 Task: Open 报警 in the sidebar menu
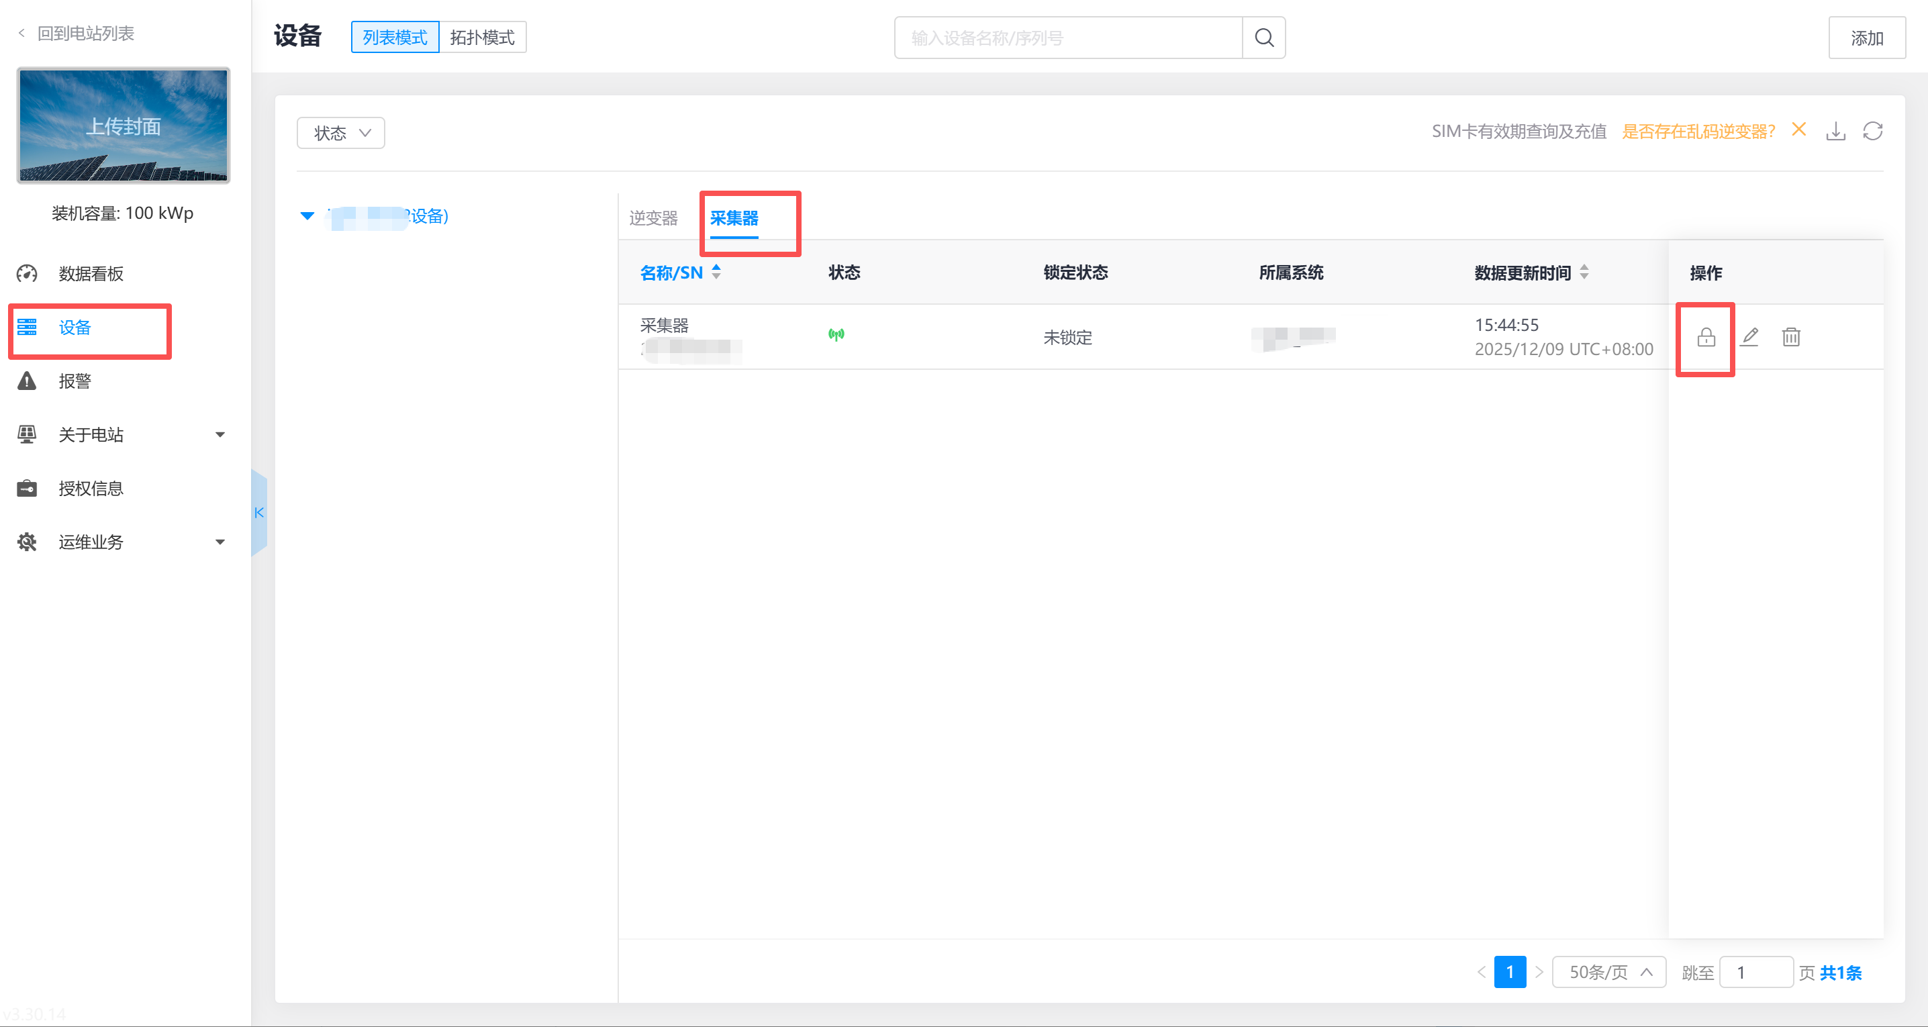click(75, 382)
